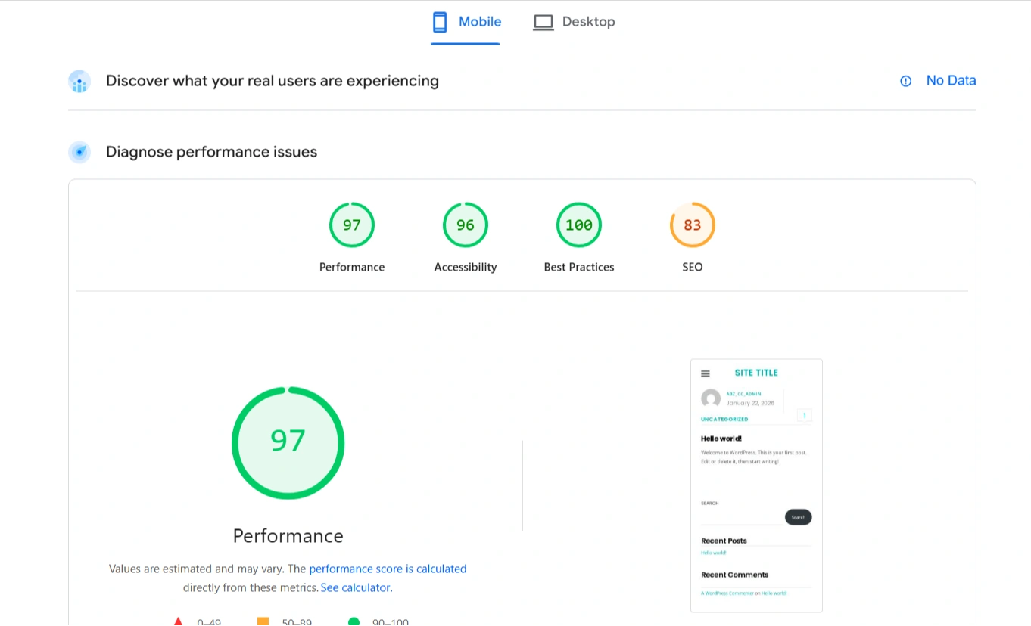Select the Accessibility 96 score gauge
The height and width of the screenshot is (626, 1031).
tap(466, 225)
